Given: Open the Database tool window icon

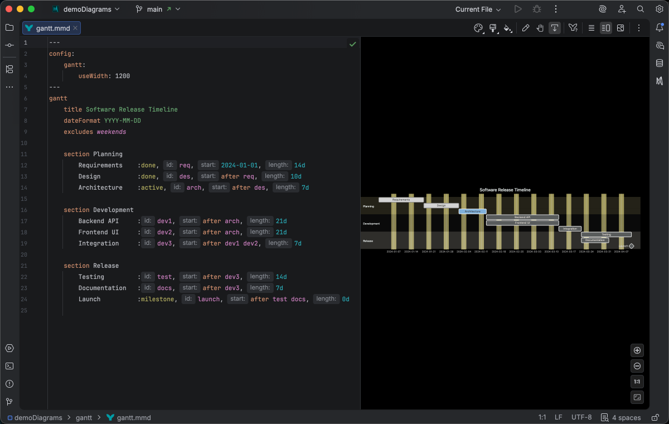Looking at the screenshot, I should point(660,63).
